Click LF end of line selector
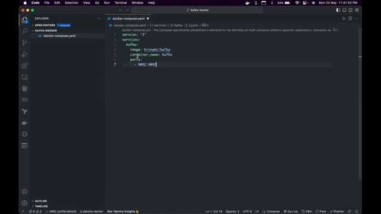Viewport: 381px width, 214px height. [x=257, y=212]
